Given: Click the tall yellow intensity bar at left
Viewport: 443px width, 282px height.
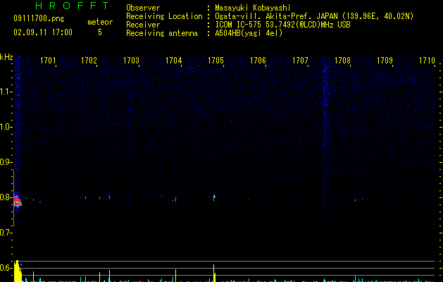Looking at the screenshot, I should (x=18, y=271).
